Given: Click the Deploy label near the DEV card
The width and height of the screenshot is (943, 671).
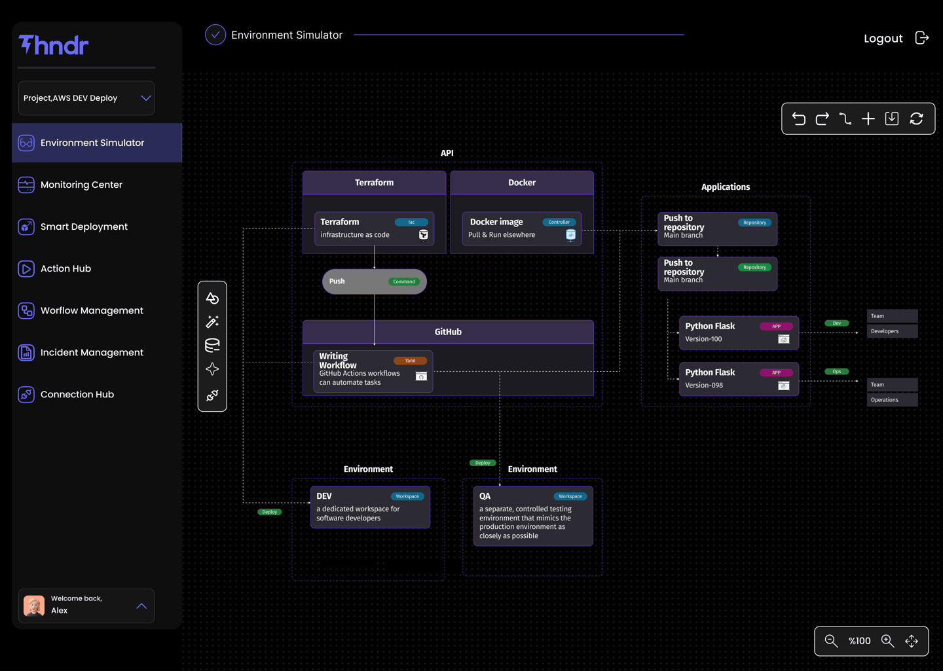Looking at the screenshot, I should coord(270,512).
